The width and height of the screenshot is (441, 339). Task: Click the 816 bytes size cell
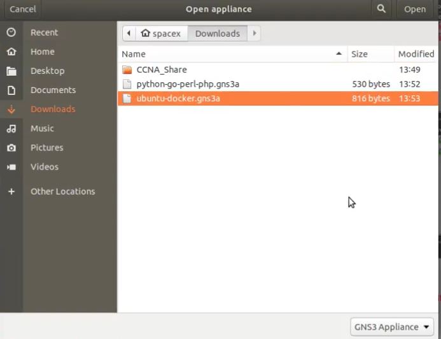(371, 98)
